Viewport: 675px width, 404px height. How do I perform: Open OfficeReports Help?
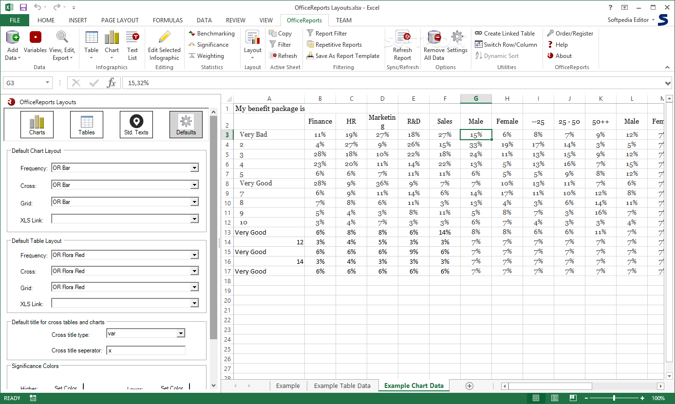(558, 45)
